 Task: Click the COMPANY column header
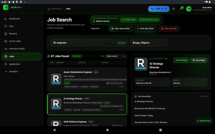pyautogui.click(x=60, y=63)
